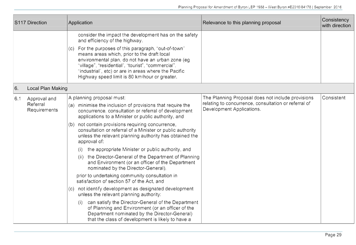Click the 'Application' column header

tap(134, 23)
